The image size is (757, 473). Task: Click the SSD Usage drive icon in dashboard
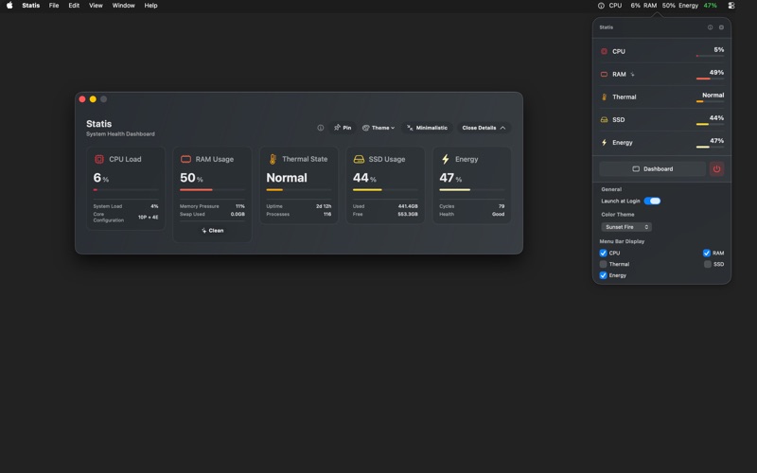pos(359,159)
